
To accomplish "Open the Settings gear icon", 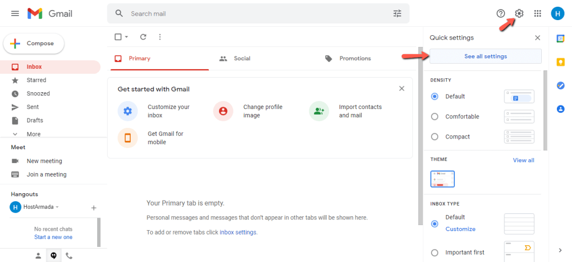I will pyautogui.click(x=519, y=13).
